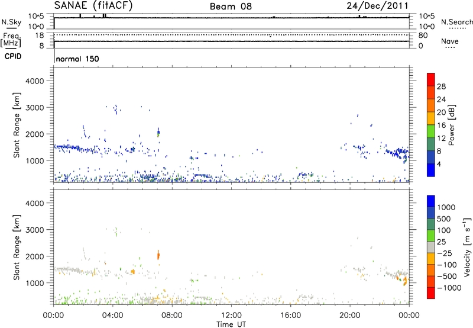Click the power colorbar label 4

coord(439,164)
